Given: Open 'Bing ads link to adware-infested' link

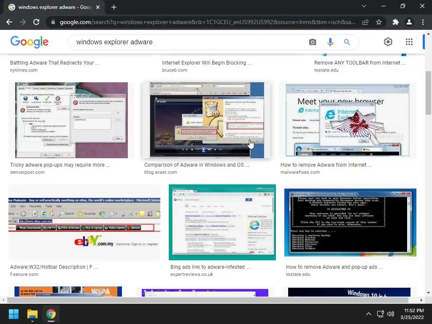Looking at the screenshot, I should point(210,267).
